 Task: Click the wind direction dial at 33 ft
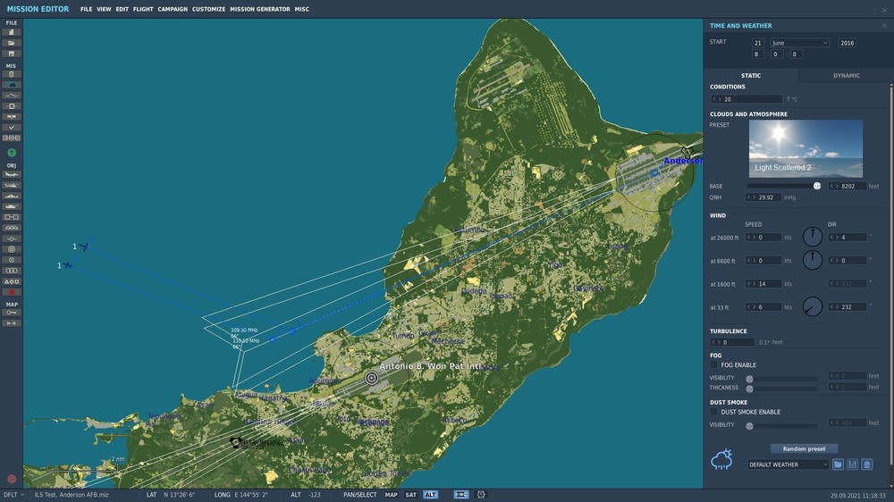pos(812,306)
